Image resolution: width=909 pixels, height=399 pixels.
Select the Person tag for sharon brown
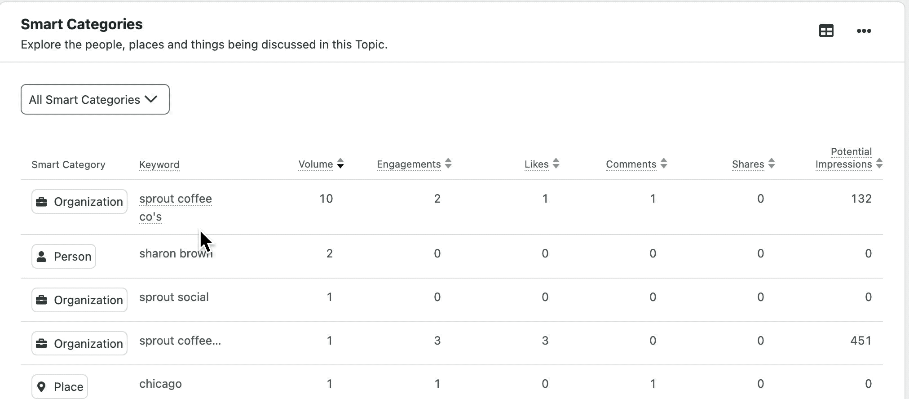tap(64, 257)
